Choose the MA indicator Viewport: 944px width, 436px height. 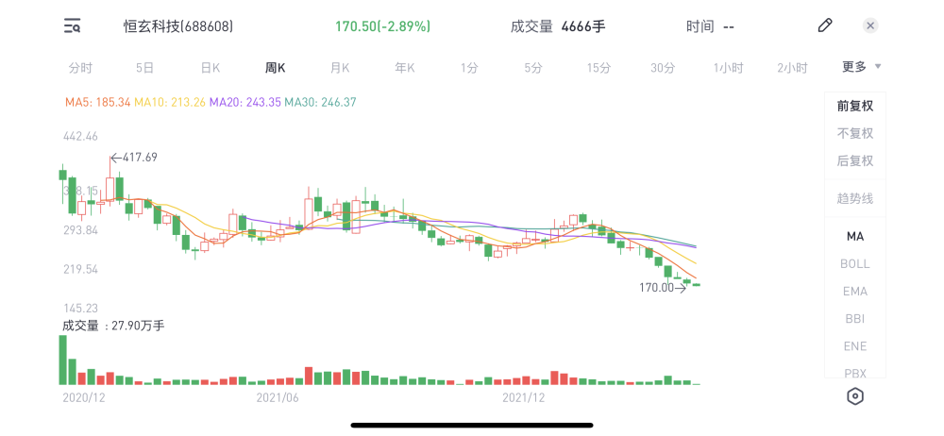(x=855, y=237)
